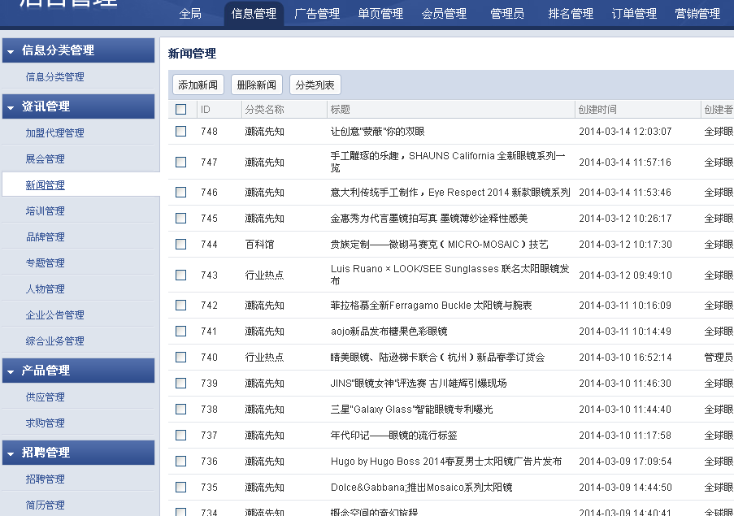The height and width of the screenshot is (516, 734).
Task: Click the 添加新闻 button
Action: [x=198, y=85]
